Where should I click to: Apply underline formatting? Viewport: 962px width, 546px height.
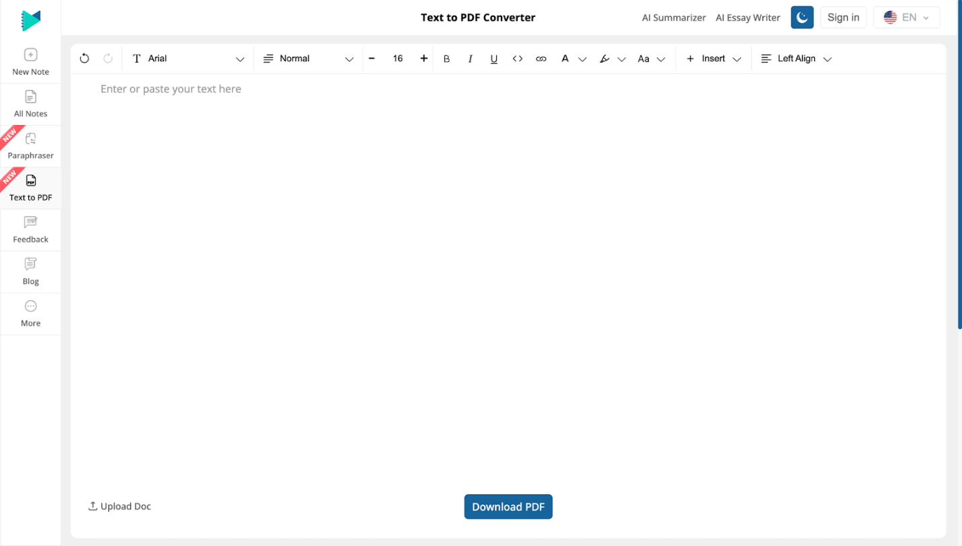[x=493, y=58]
